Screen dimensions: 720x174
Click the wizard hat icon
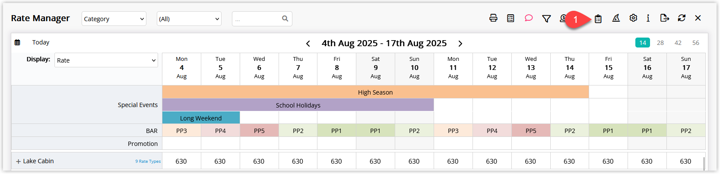pos(616,18)
